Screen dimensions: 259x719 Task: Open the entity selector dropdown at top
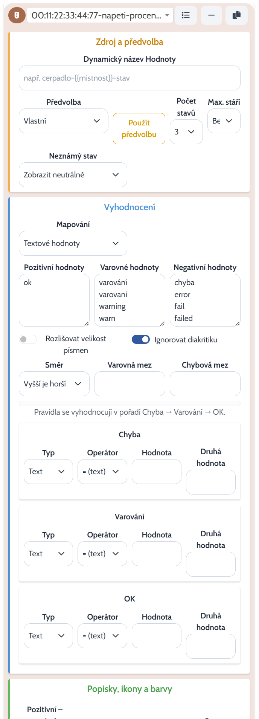100,15
